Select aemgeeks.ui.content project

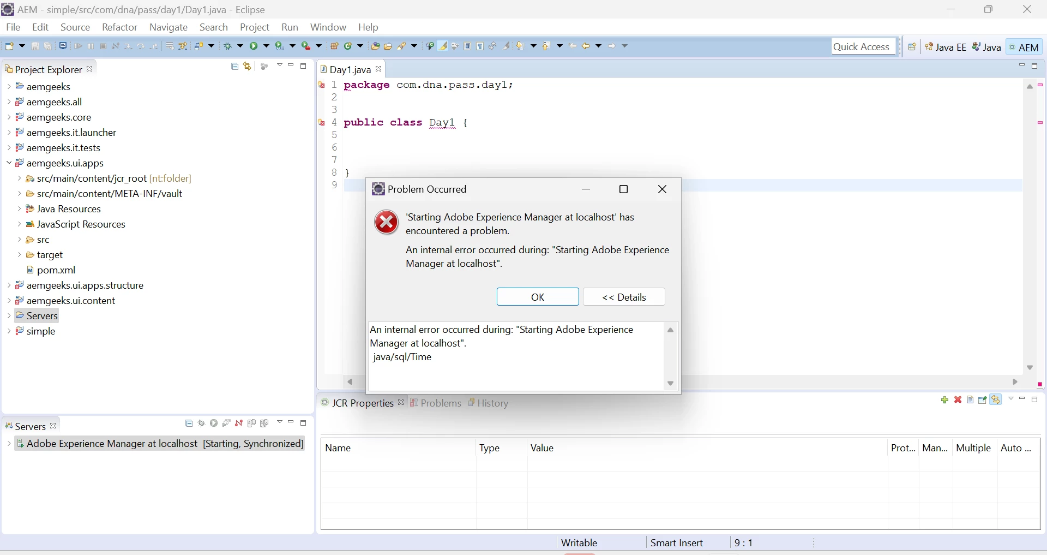(65, 301)
